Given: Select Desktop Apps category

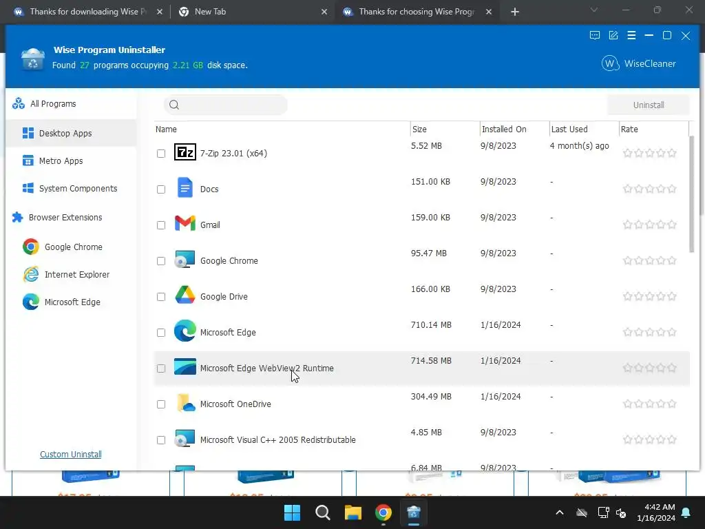Looking at the screenshot, I should click(71, 133).
